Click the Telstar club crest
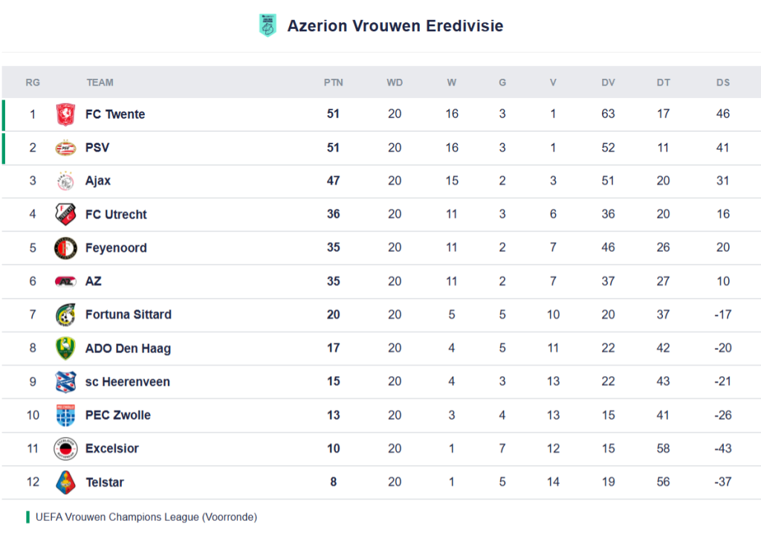This screenshot has height=544, width=761. pos(65,482)
